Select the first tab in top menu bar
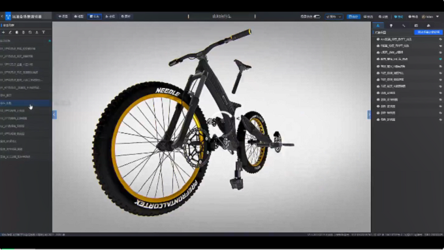 coord(63,16)
